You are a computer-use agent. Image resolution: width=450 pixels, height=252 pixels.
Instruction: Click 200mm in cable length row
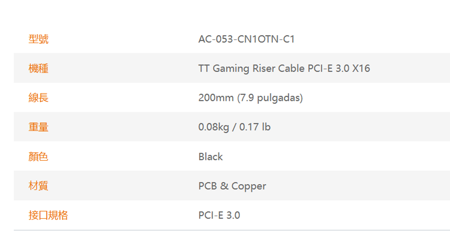216,98
